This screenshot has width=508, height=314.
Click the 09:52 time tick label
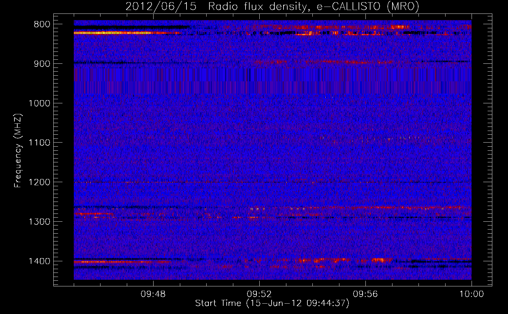pyautogui.click(x=259, y=294)
